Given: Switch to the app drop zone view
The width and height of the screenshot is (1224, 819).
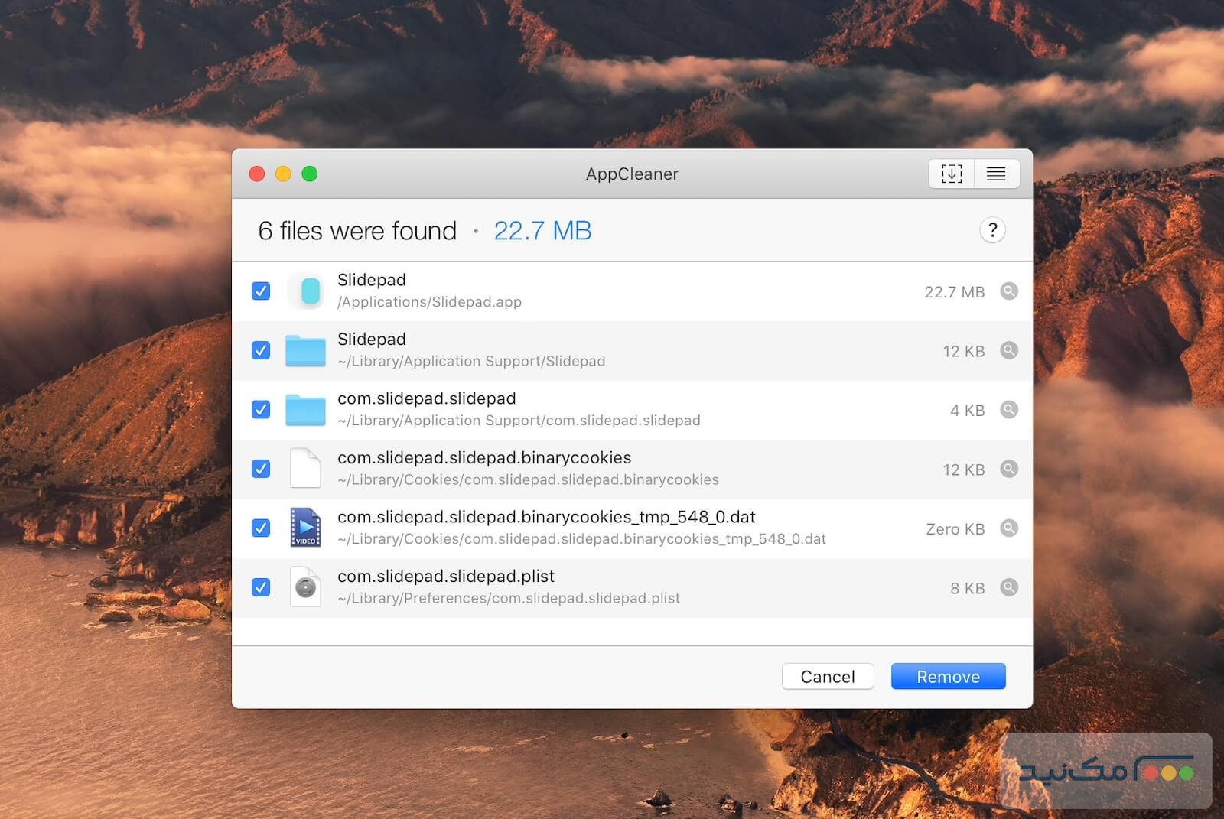Looking at the screenshot, I should point(951,174).
